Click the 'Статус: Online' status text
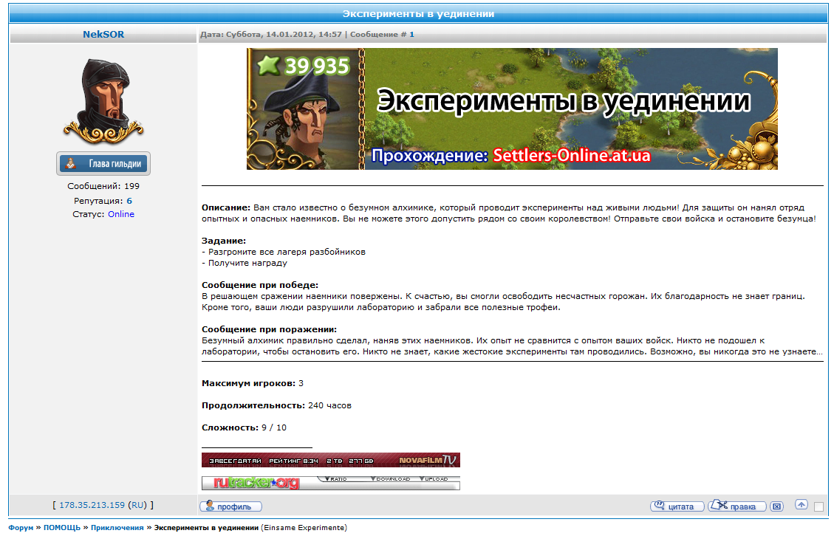 pos(103,214)
